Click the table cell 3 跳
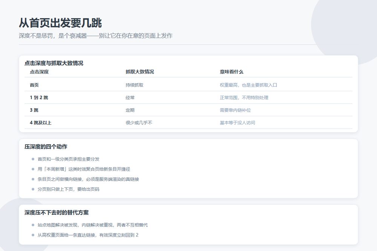377x251 pixels. 34,110
